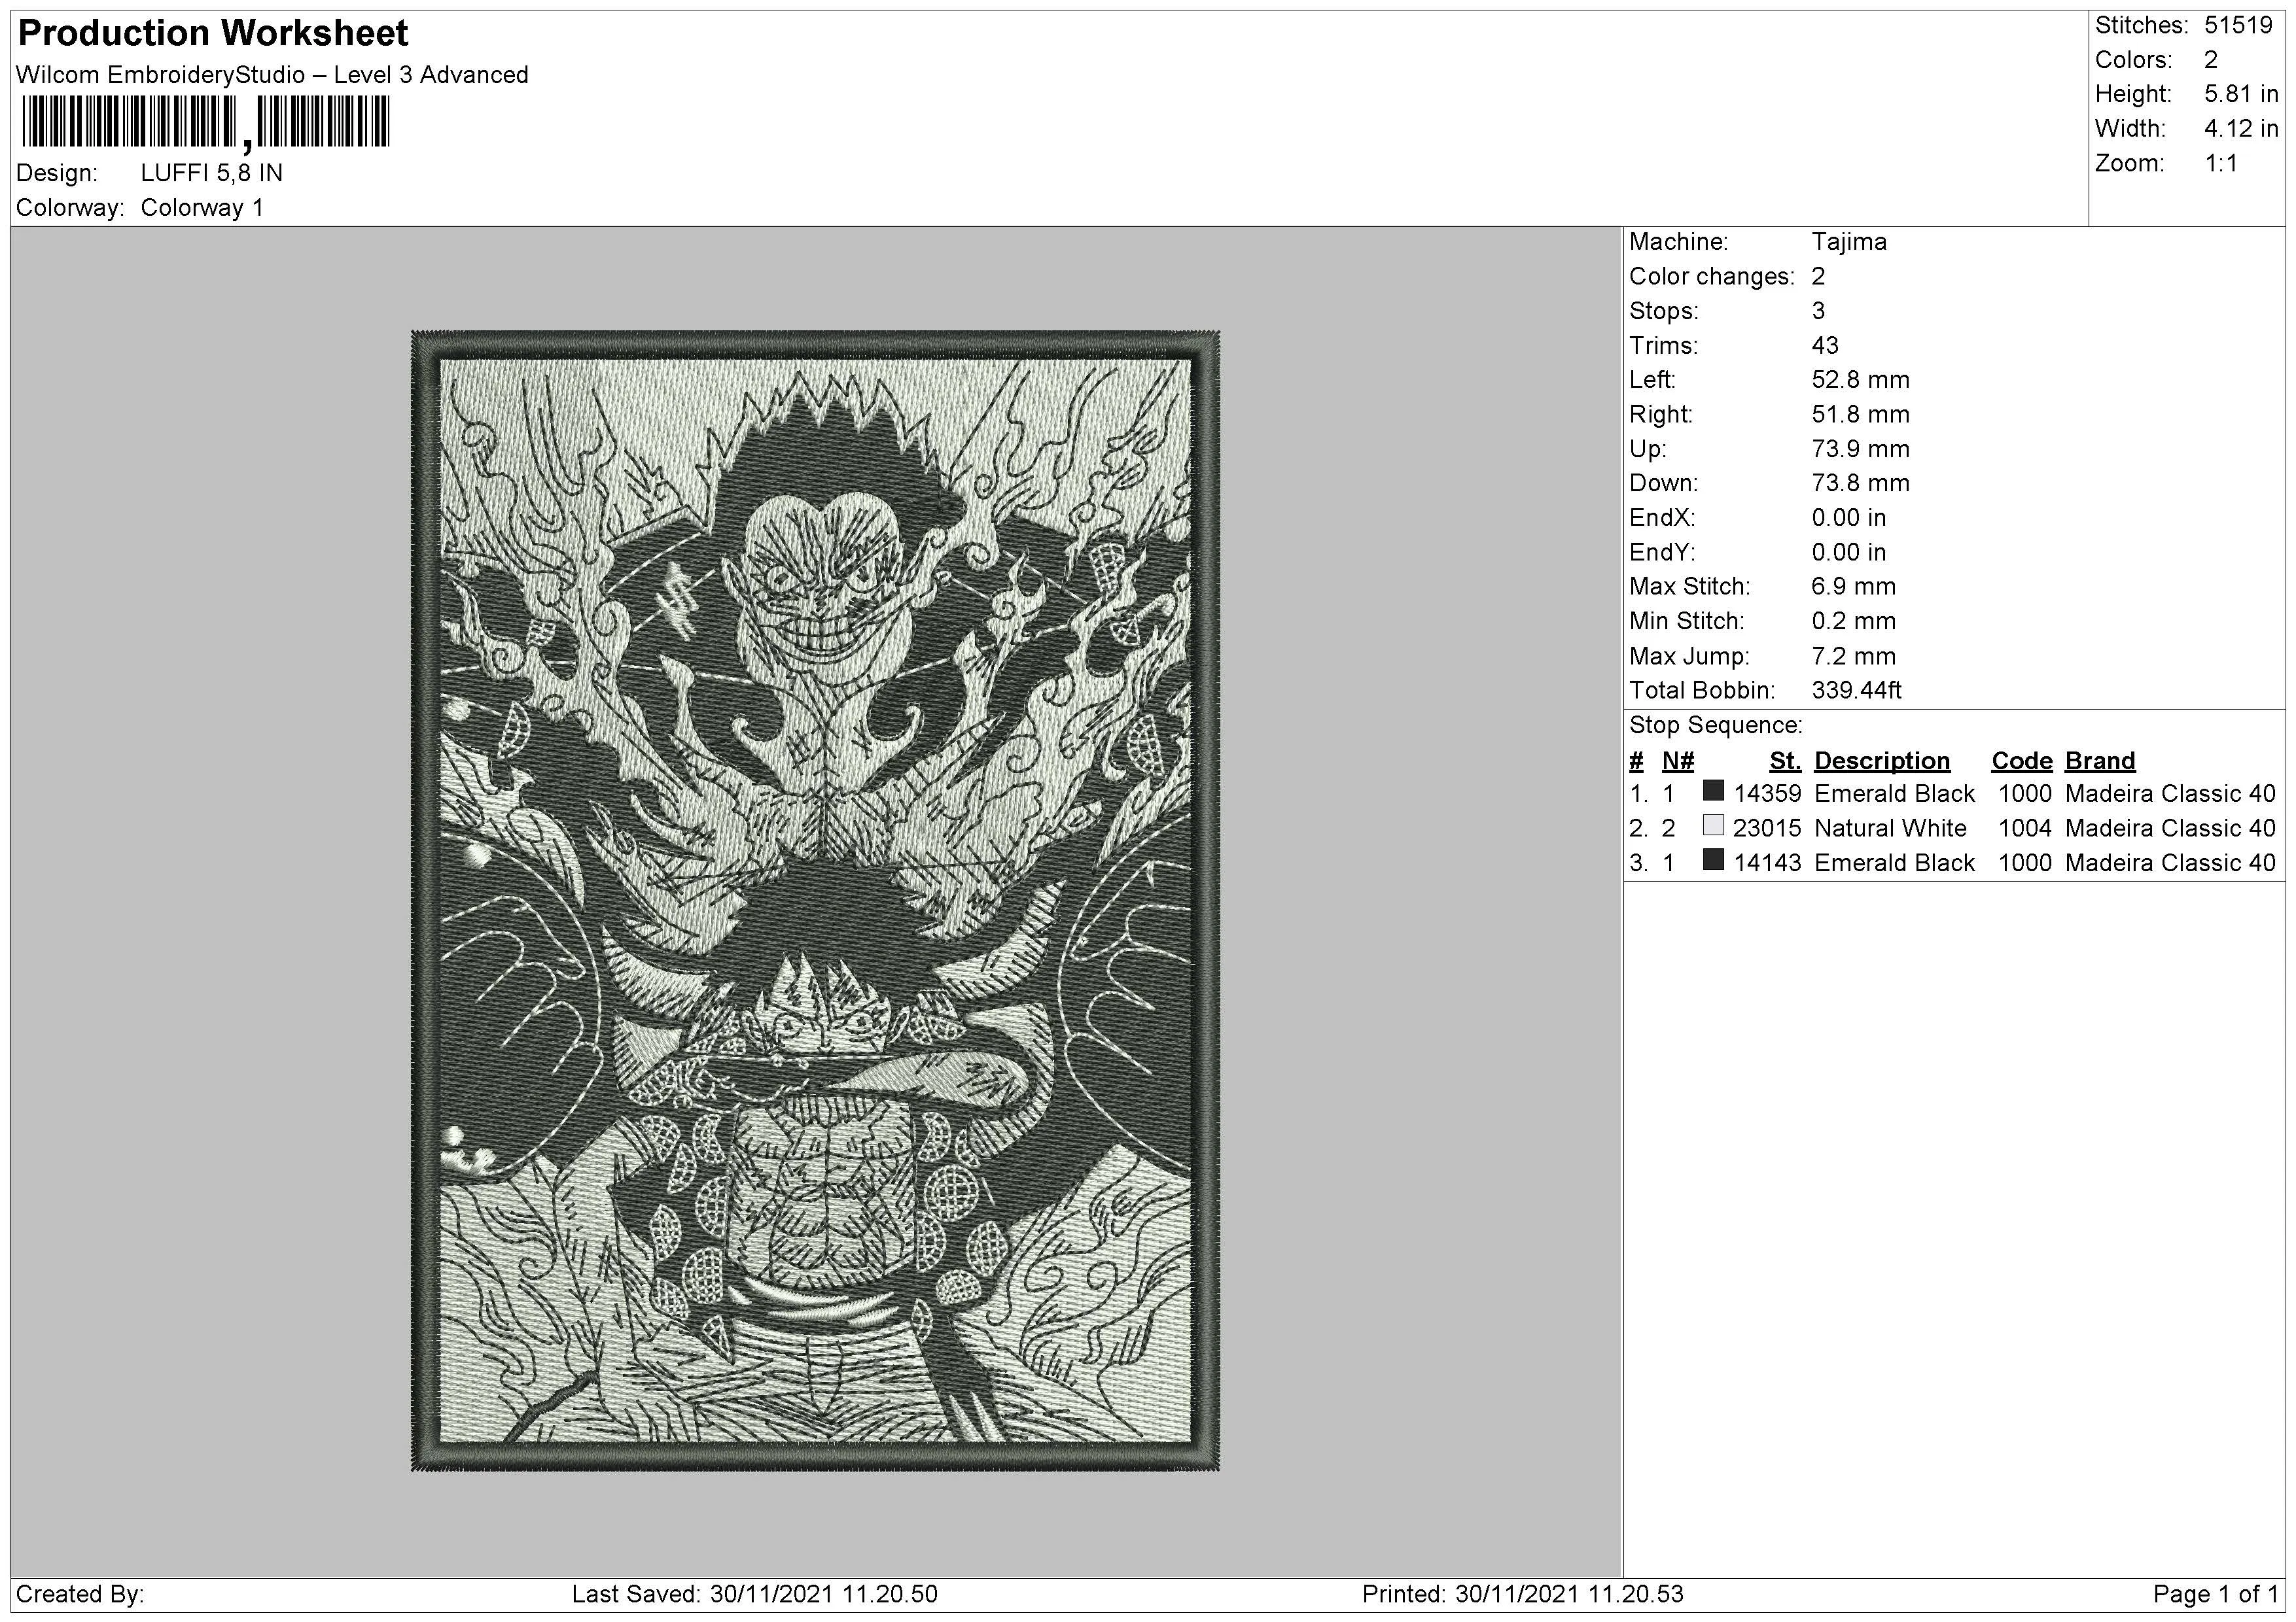Click the Min Stitch value 0.2 mm
Image resolution: width=2296 pixels, height=1622 pixels.
[x=1853, y=621]
